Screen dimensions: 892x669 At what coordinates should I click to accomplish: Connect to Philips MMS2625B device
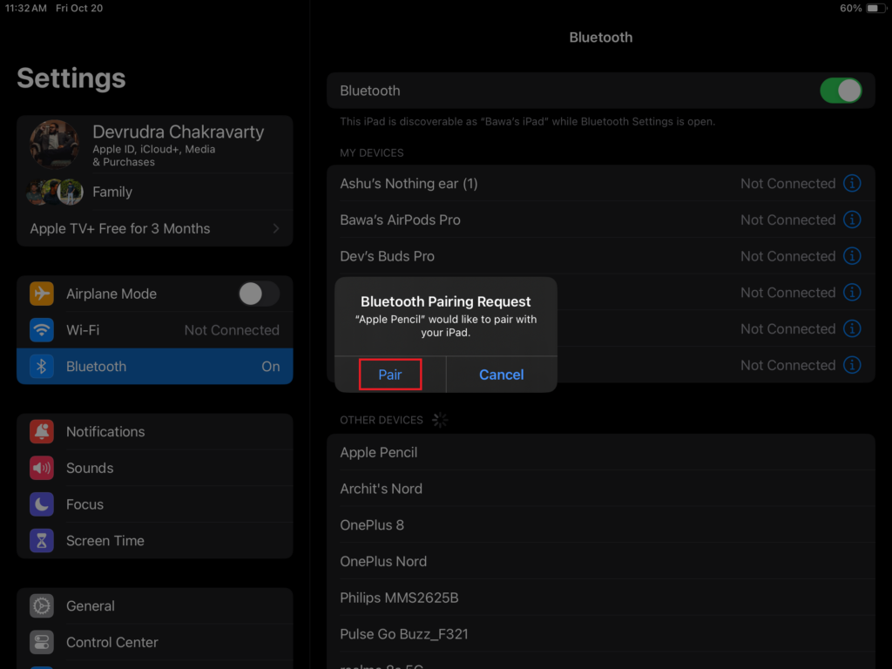click(399, 598)
